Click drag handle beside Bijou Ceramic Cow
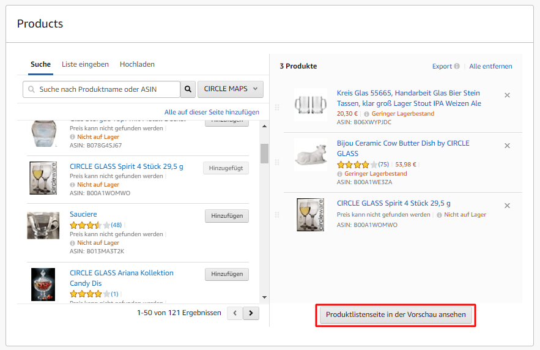The image size is (540, 350). click(x=277, y=162)
